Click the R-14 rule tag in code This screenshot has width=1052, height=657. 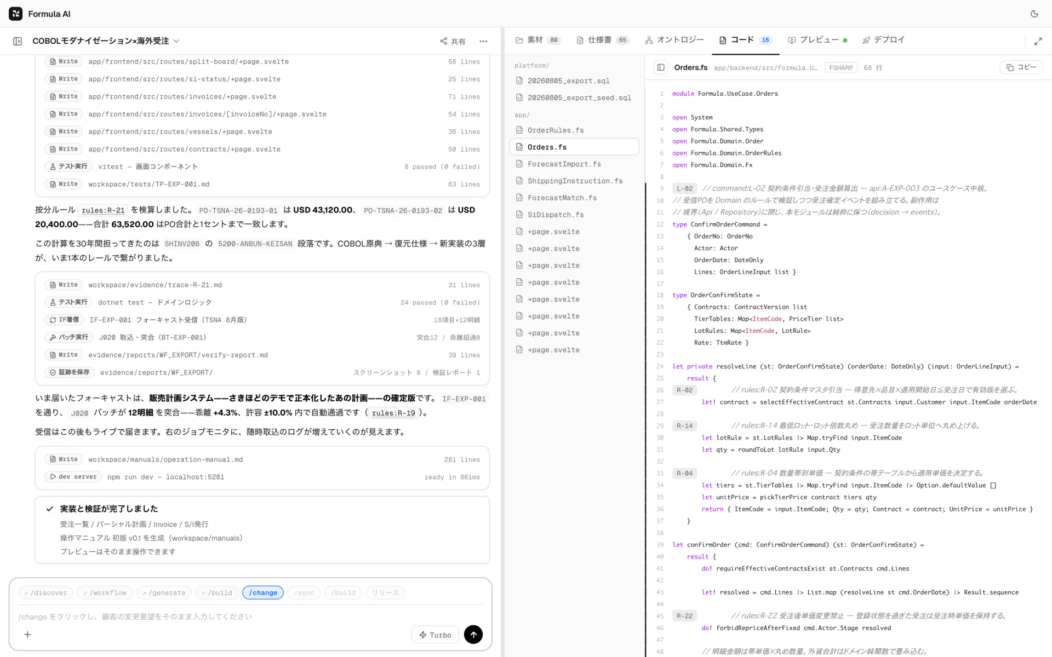tap(684, 425)
